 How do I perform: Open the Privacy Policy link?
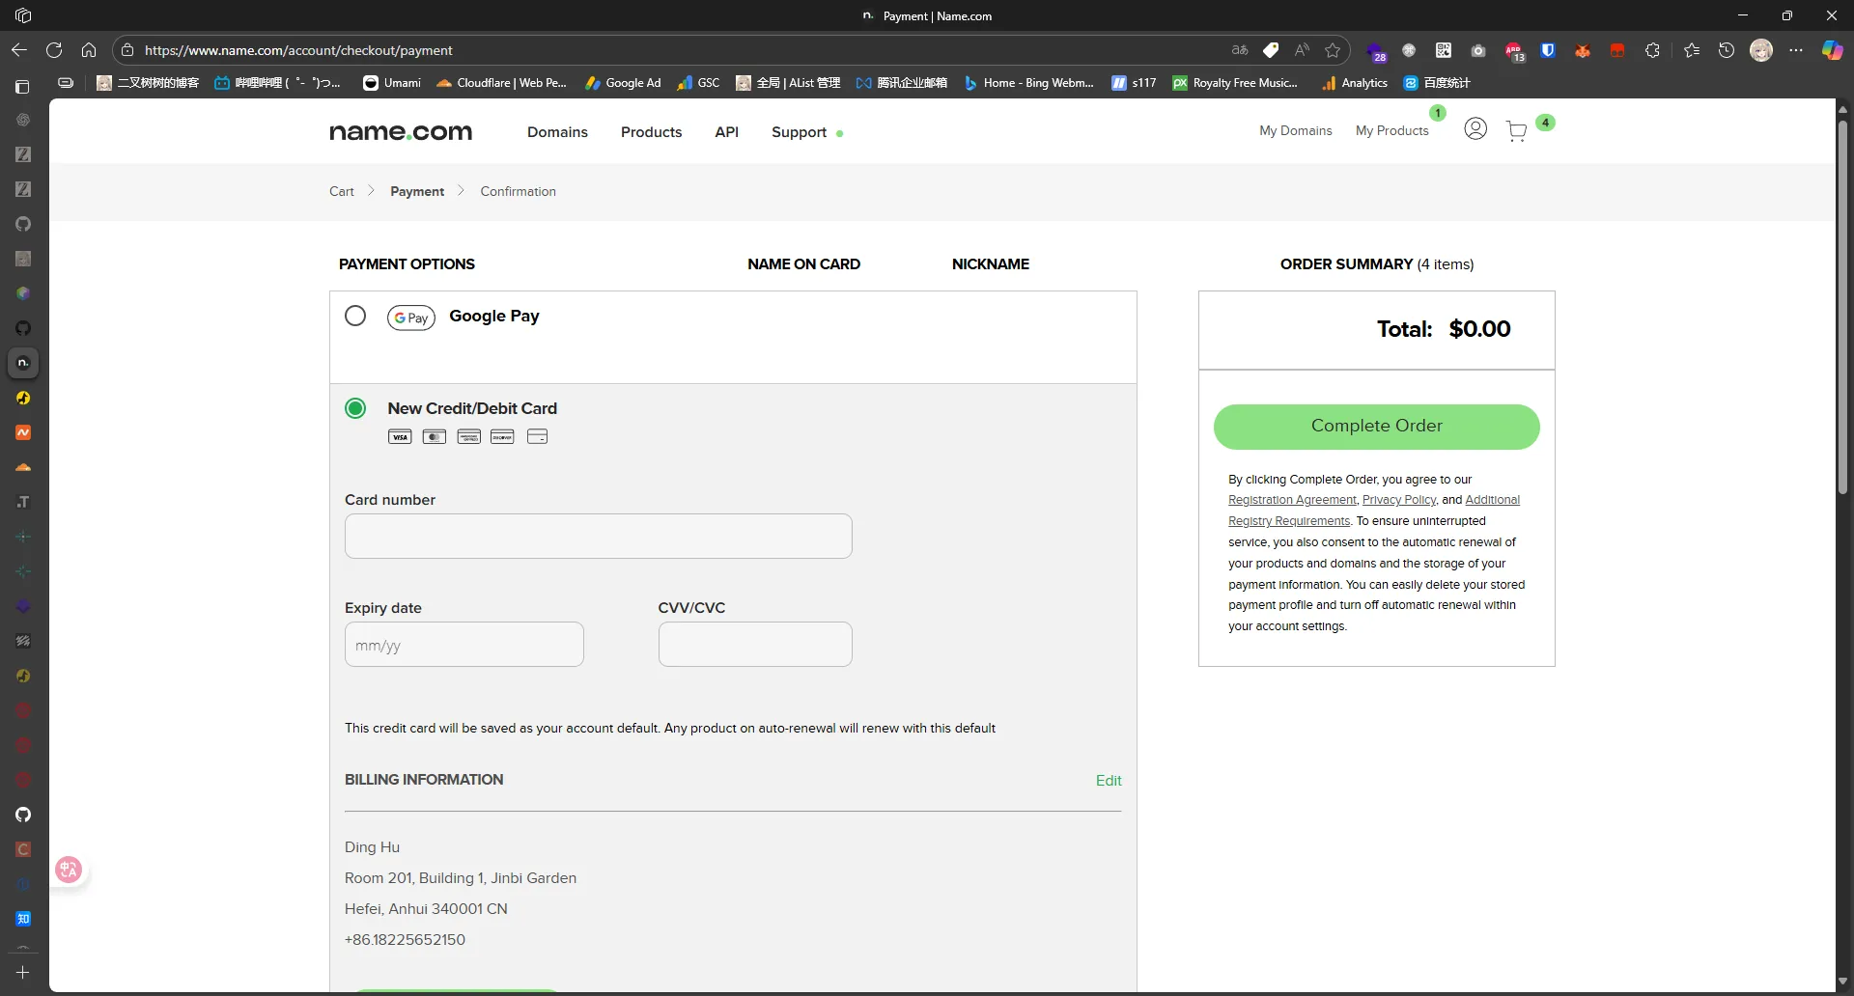tap(1398, 500)
